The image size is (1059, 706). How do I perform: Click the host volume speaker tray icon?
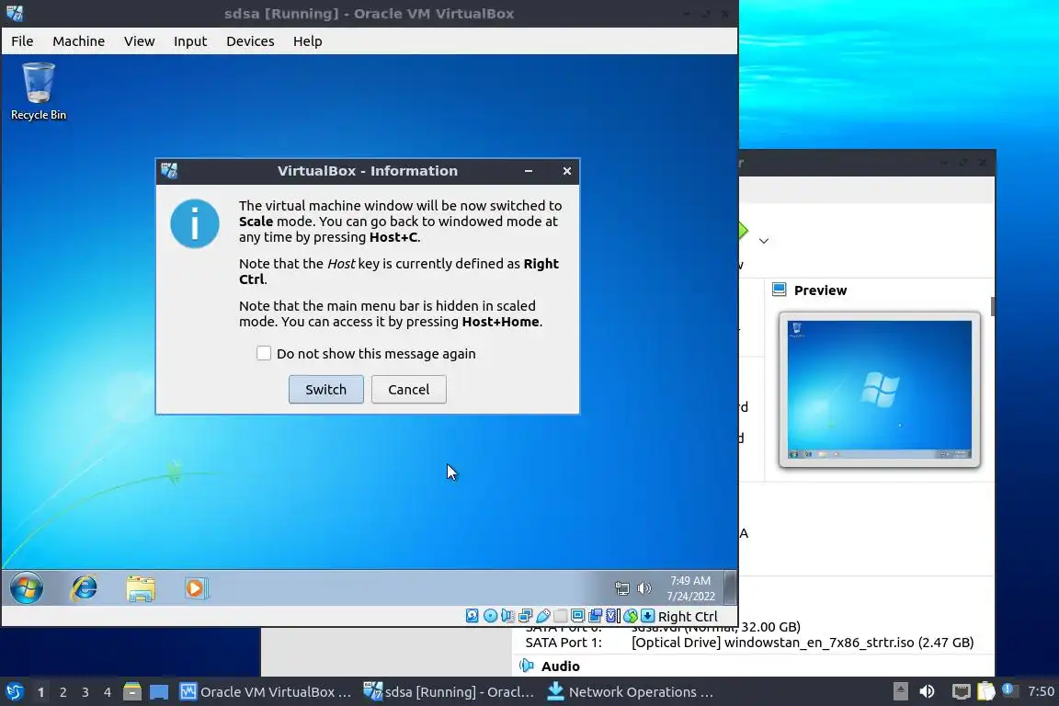pyautogui.click(x=928, y=691)
